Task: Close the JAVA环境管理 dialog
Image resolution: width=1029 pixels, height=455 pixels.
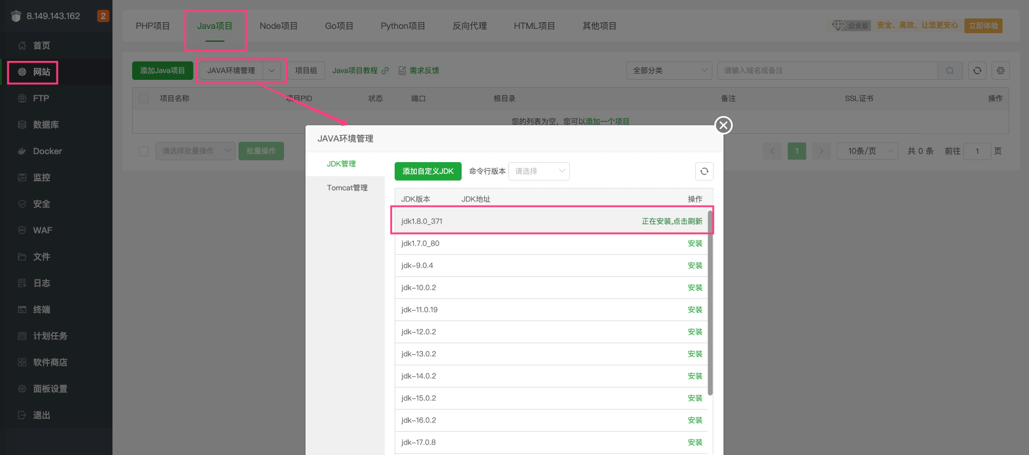Action: [x=723, y=125]
